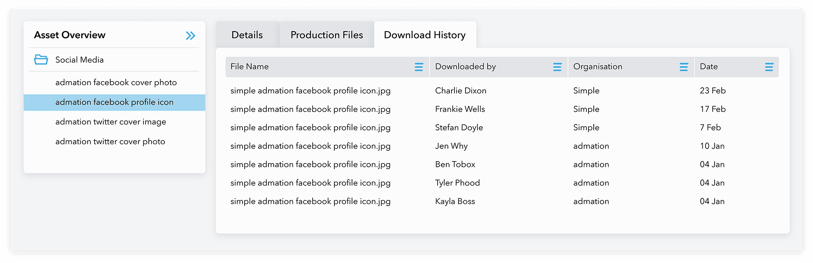This screenshot has width=813, height=263.
Task: Switch to the Details tab
Action: tap(247, 35)
